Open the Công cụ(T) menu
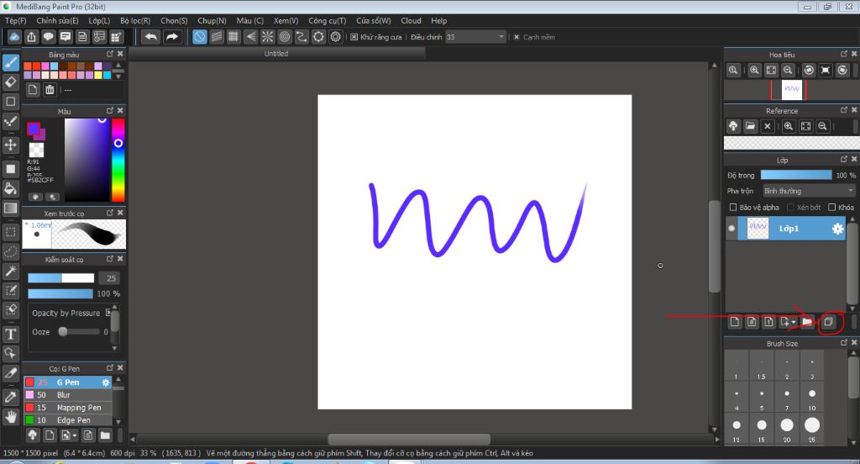The image size is (860, 464). pyautogui.click(x=327, y=20)
